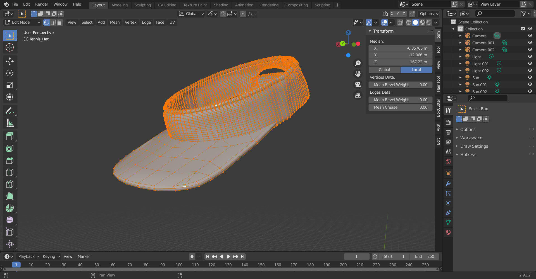Activate the Move tool
Screen dimensions: 536x279
point(10,61)
